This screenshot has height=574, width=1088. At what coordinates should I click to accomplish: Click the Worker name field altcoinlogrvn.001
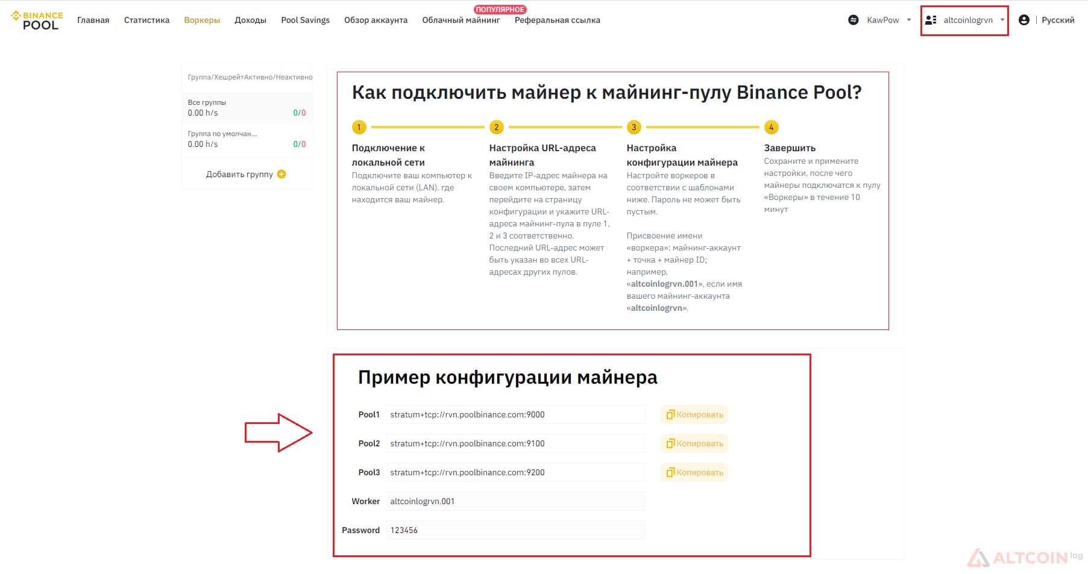point(515,501)
